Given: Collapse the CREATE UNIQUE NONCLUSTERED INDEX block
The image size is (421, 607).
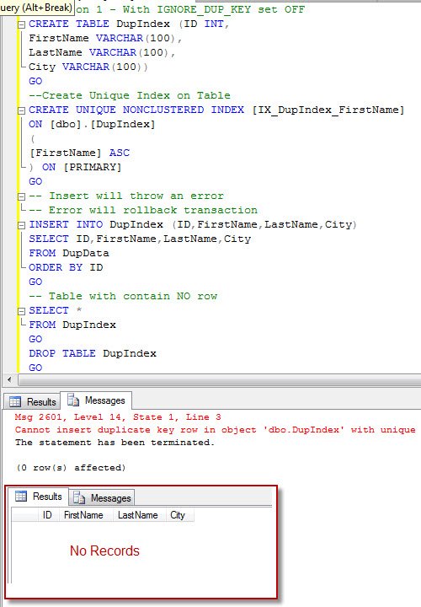Looking at the screenshot, I should tap(22, 110).
